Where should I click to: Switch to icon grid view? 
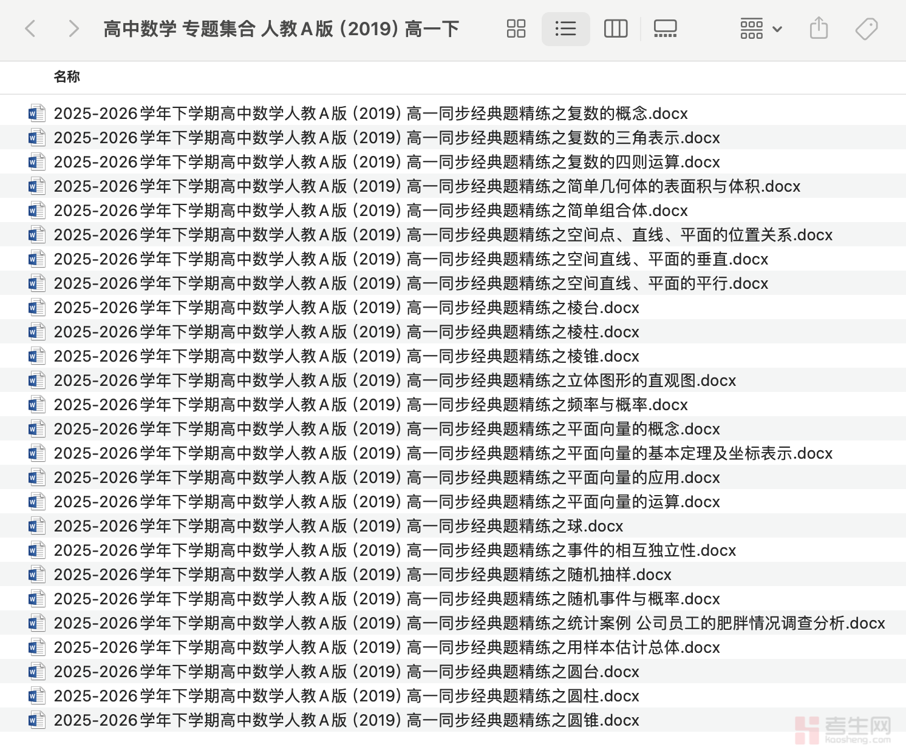click(516, 29)
